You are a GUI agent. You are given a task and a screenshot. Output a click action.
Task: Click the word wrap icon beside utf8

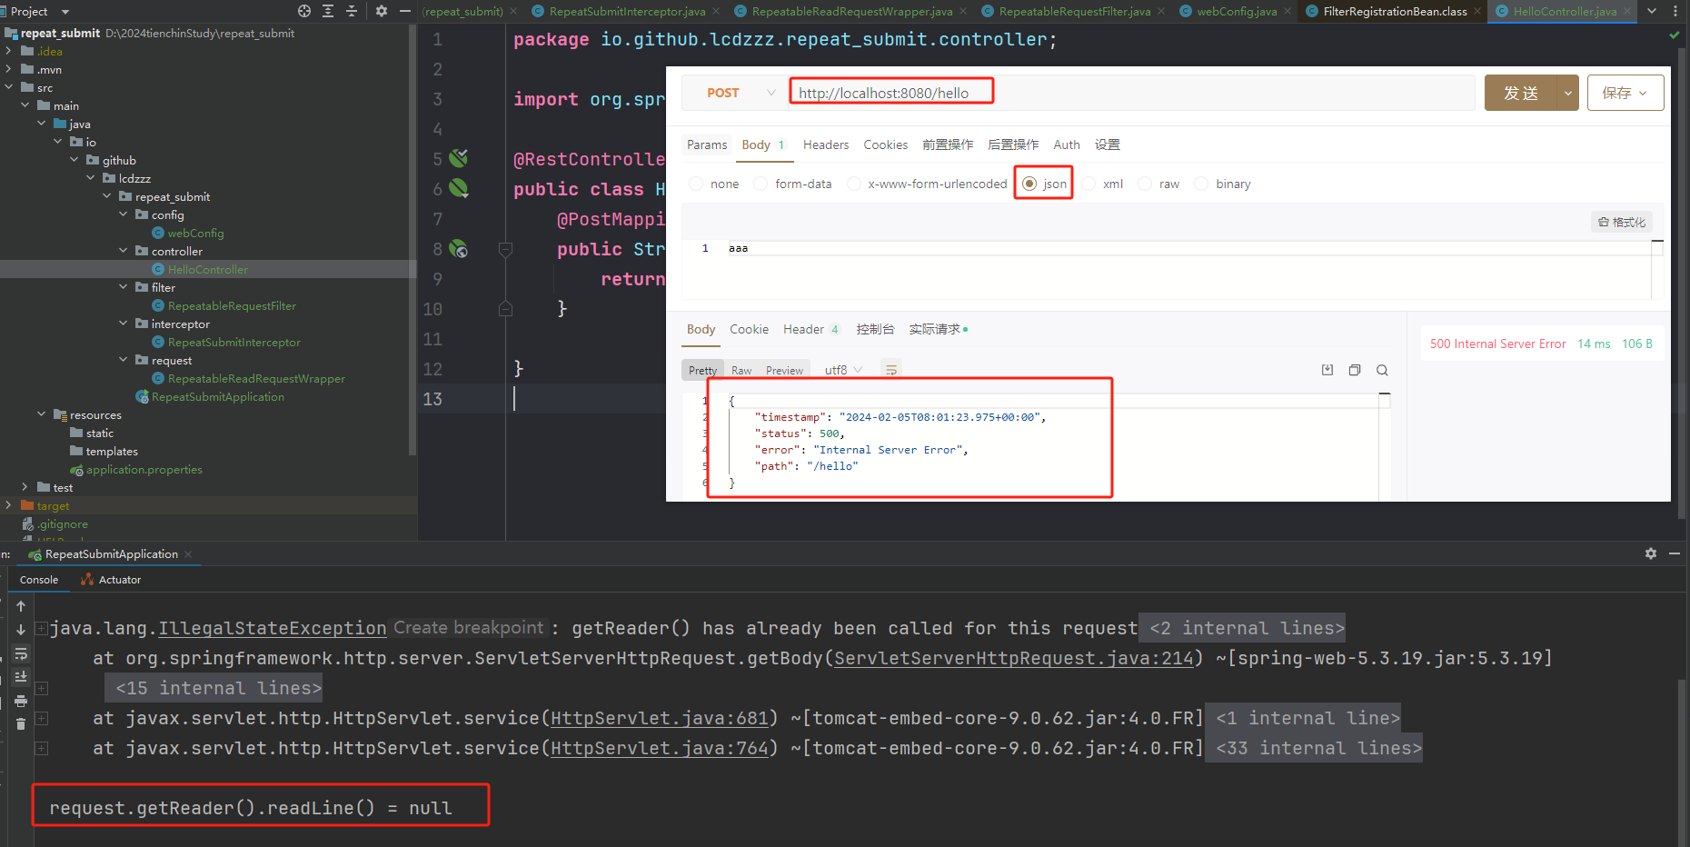tap(891, 370)
